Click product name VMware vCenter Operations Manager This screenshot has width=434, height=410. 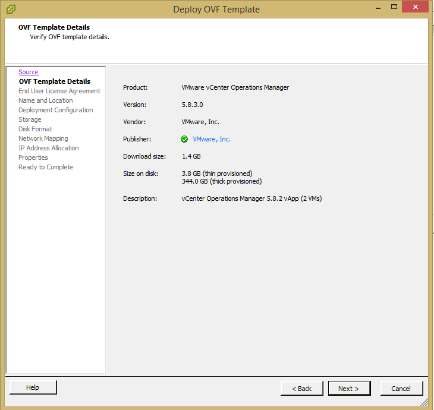tap(235, 87)
